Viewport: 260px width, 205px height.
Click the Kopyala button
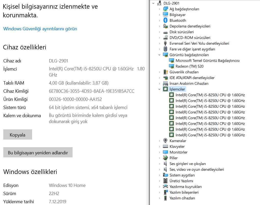pos(18,134)
